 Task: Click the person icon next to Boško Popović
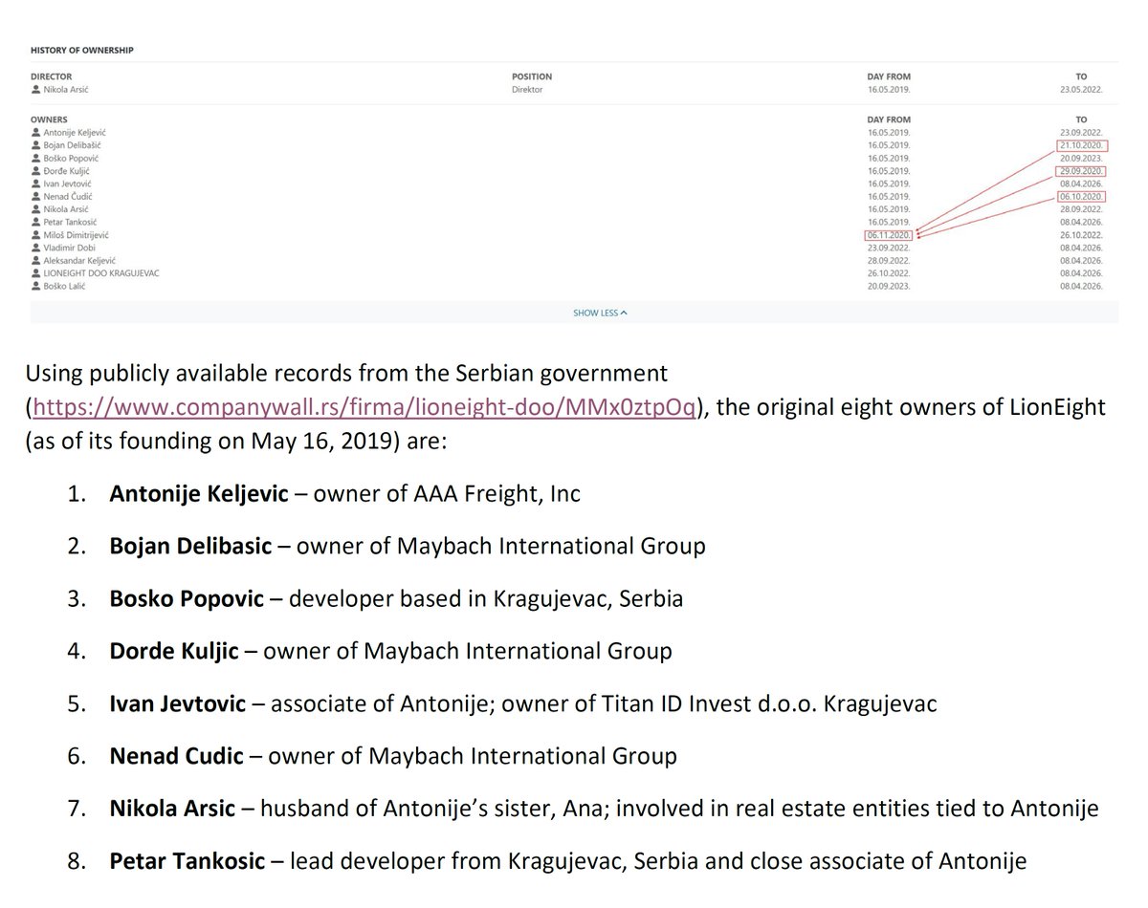36,158
